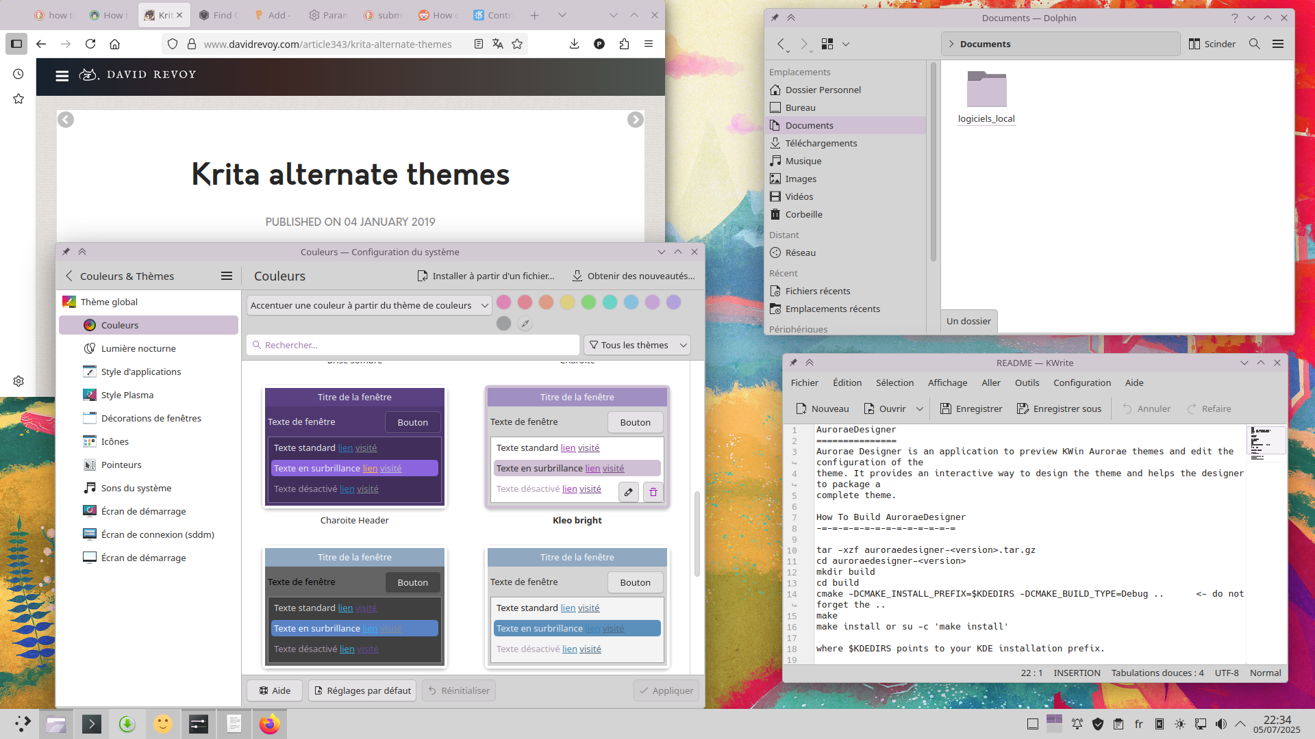Open KWrite Affichage menu

point(947,383)
